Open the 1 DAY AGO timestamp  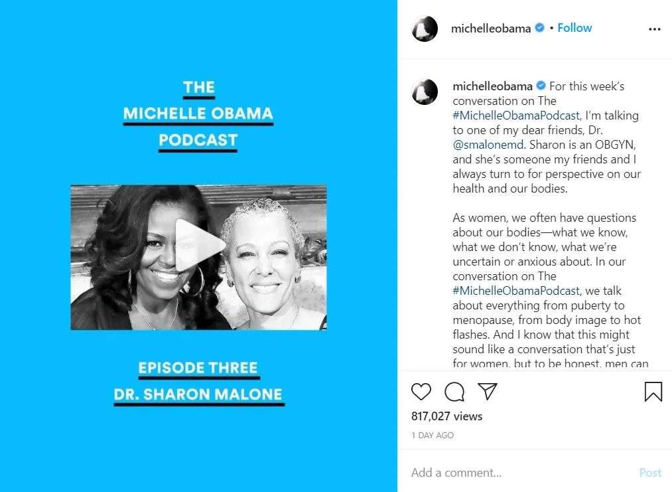tap(433, 435)
